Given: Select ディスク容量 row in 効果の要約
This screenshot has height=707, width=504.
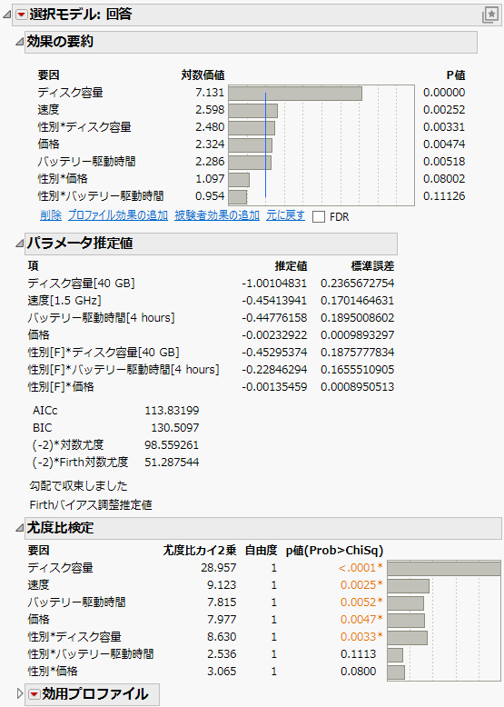Looking at the screenshot, I should coord(70,93).
